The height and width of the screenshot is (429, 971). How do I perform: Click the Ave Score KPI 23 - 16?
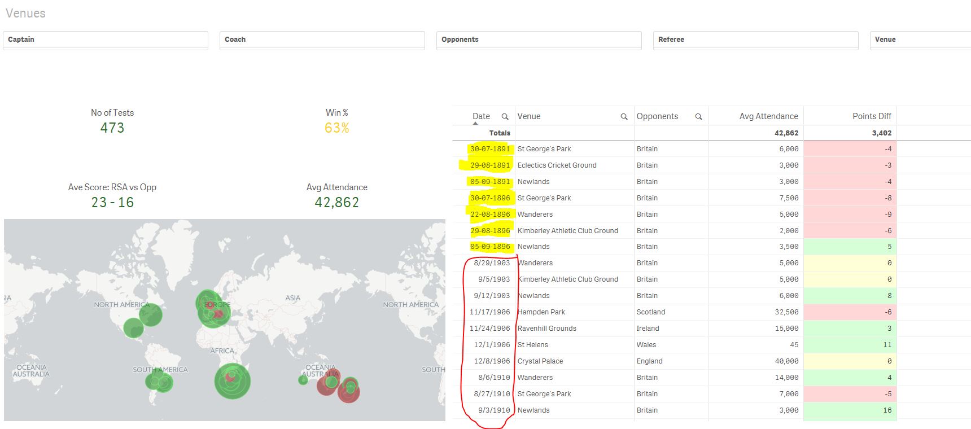pyautogui.click(x=112, y=203)
